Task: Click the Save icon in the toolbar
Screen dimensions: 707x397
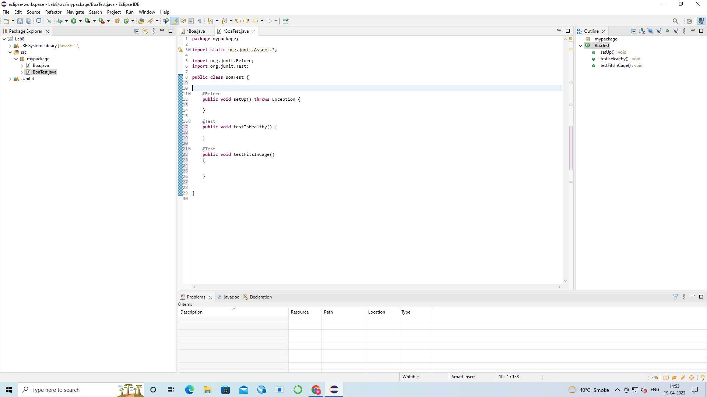Action: 20,21
